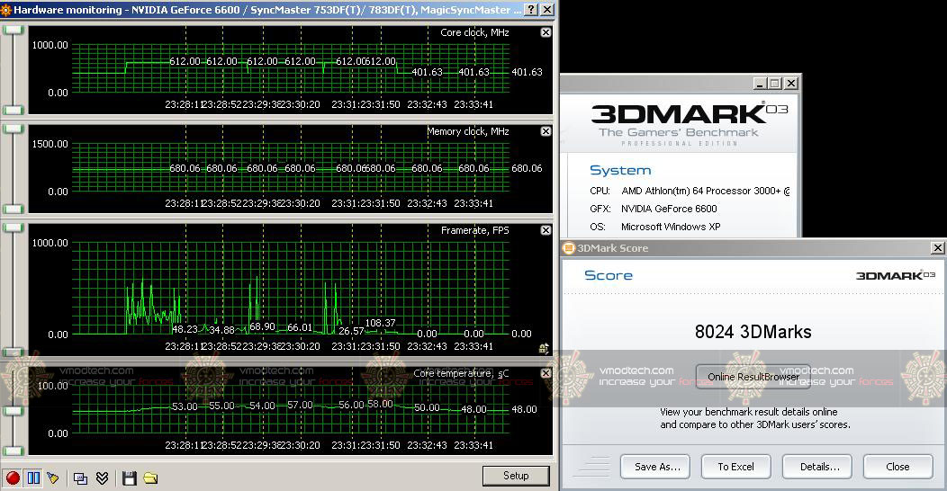The height and width of the screenshot is (491, 947).
Task: Click the Memory clock, MHz graph label
Action: click(468, 131)
